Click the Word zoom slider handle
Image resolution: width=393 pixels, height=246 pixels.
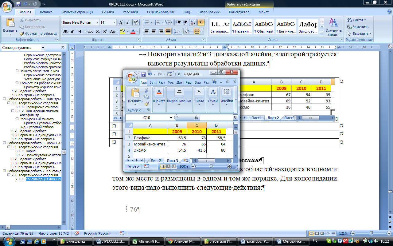click(x=371, y=233)
